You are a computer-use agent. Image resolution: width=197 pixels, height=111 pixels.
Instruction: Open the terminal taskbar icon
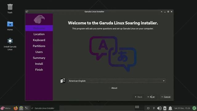(x=26, y=108)
